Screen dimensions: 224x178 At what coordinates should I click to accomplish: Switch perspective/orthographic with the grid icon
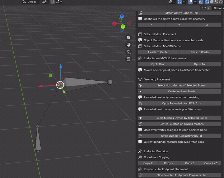(x=128, y=59)
